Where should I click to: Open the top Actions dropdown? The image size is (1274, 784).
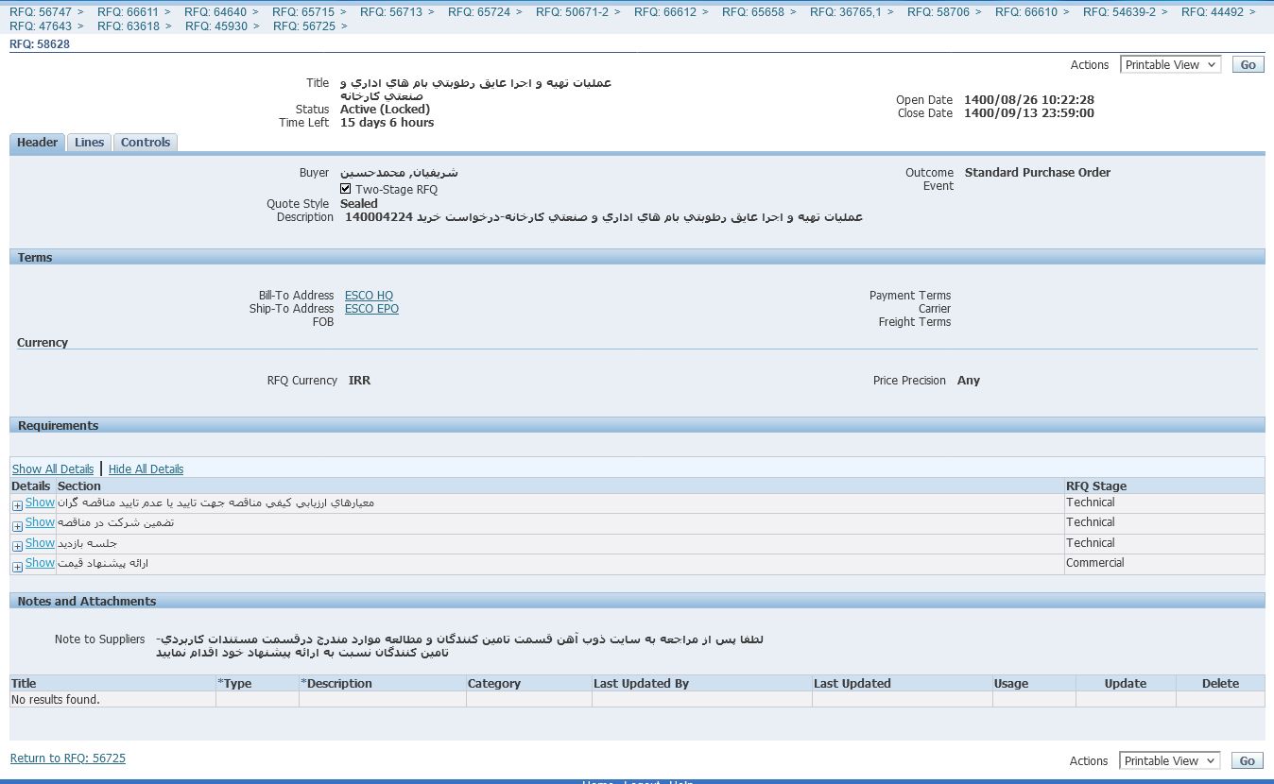tap(1170, 65)
